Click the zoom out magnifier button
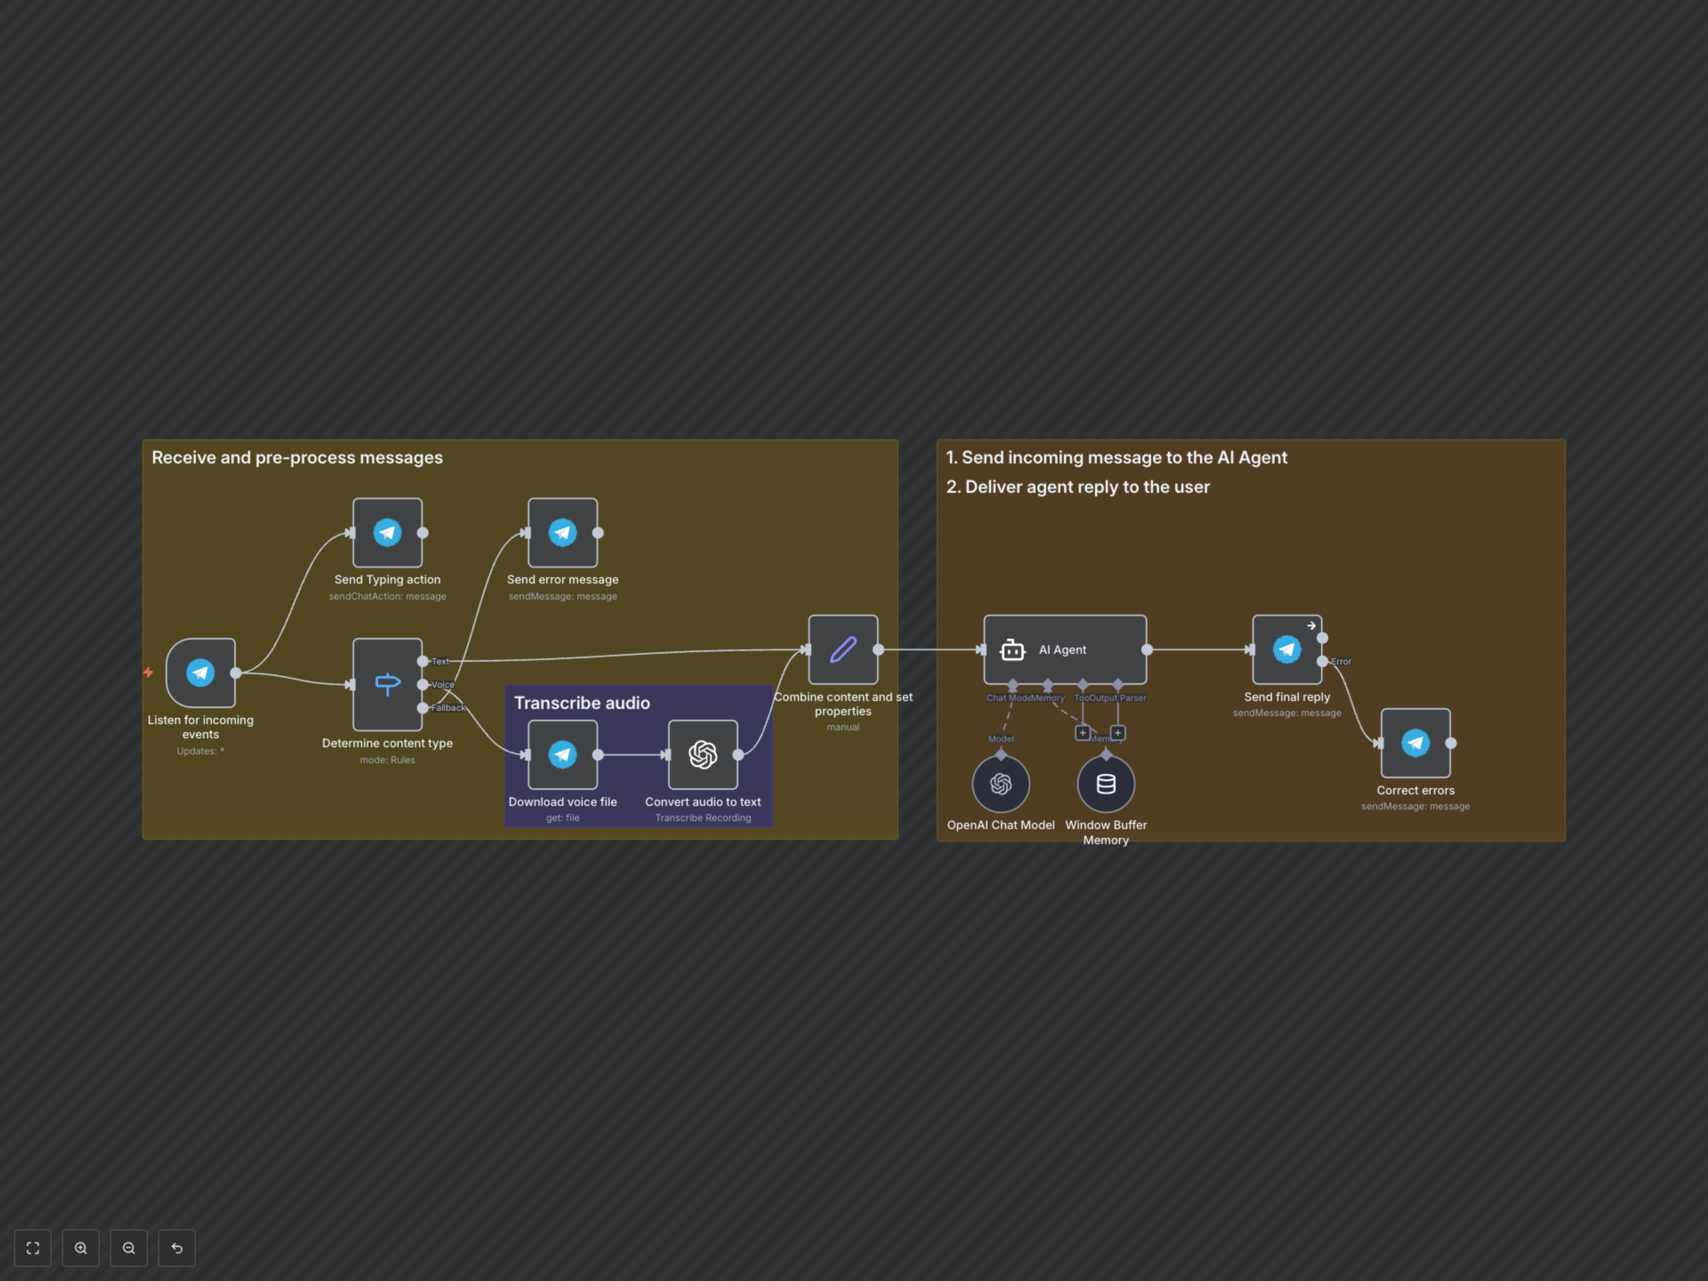 (x=129, y=1248)
